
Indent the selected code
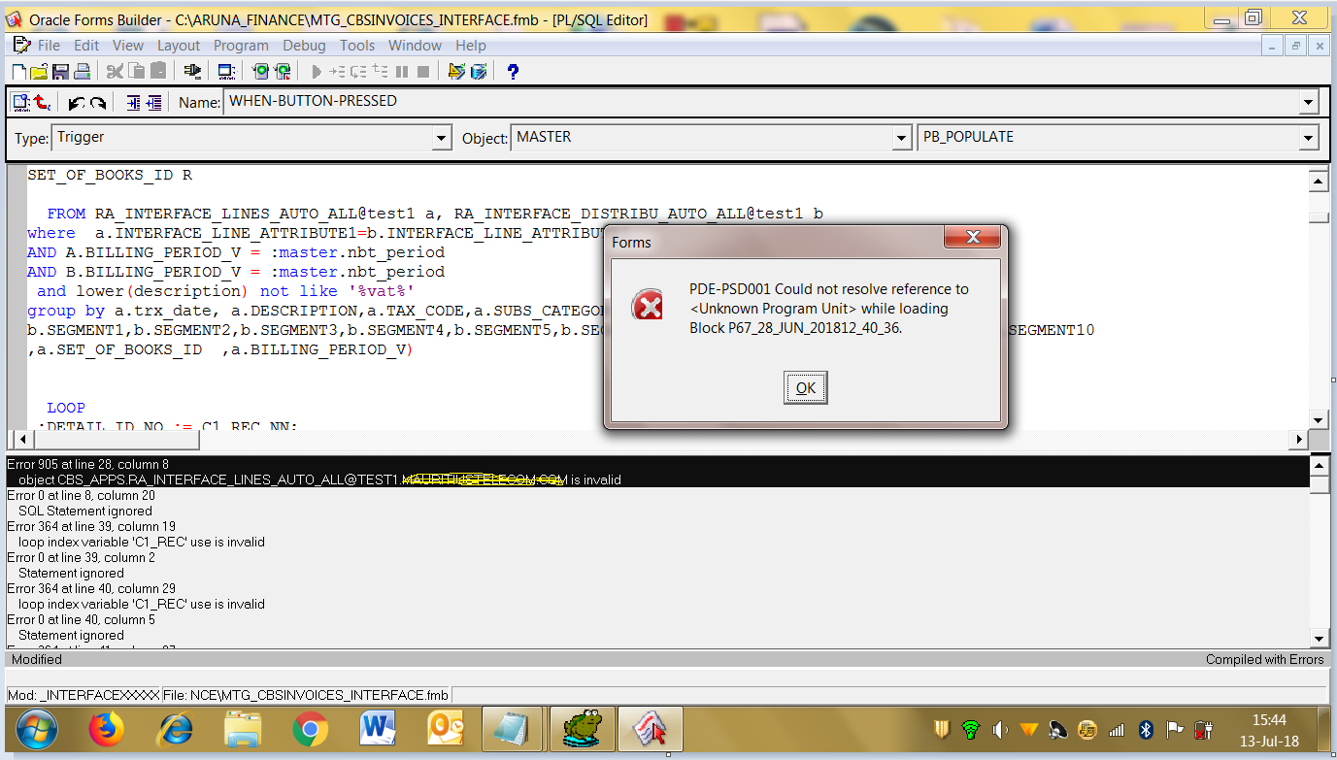(131, 102)
